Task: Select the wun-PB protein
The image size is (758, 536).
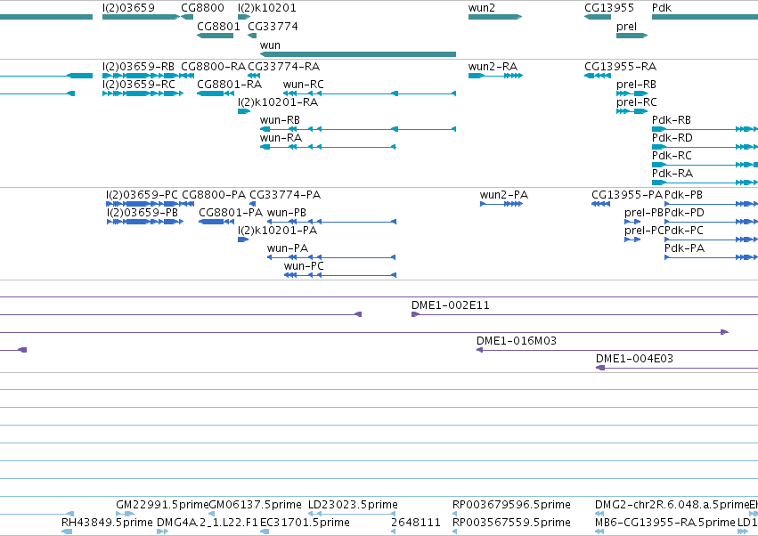Action: (x=331, y=222)
